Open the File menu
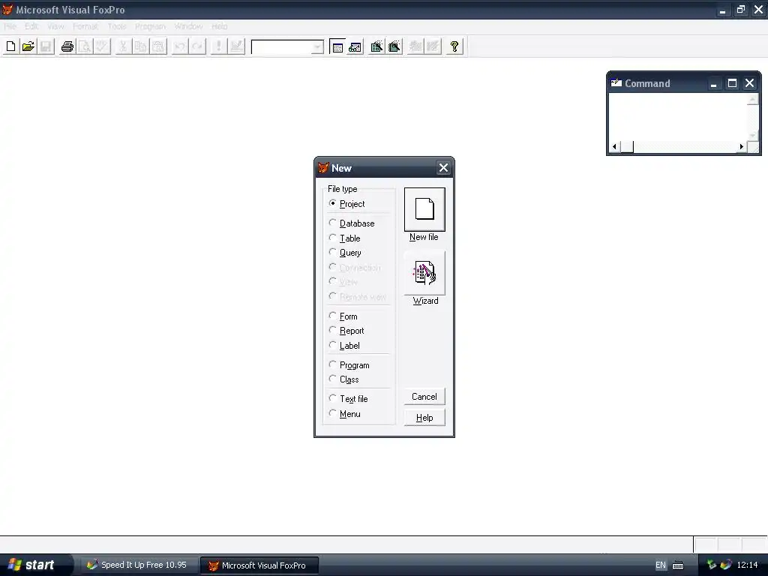This screenshot has width=768, height=576. pos(10,26)
